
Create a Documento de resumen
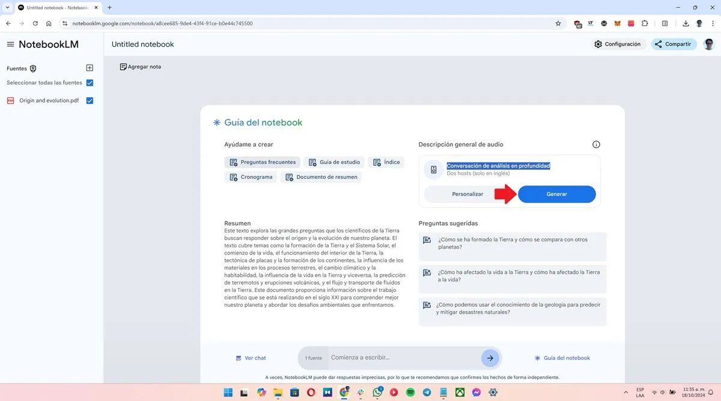(x=321, y=177)
